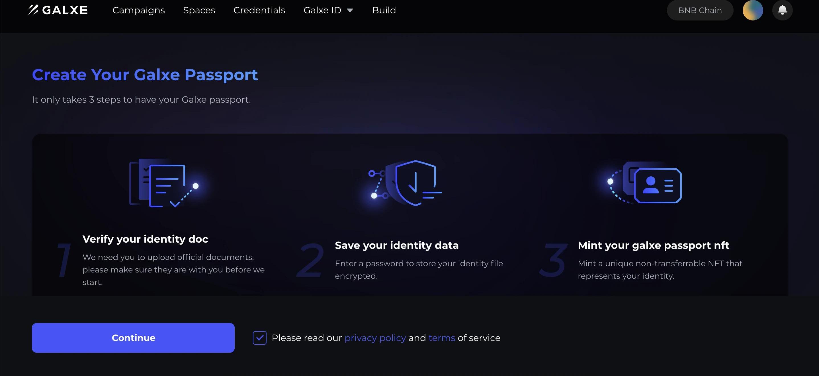Toggle the privacy policy agreement checkbox

pyautogui.click(x=259, y=338)
